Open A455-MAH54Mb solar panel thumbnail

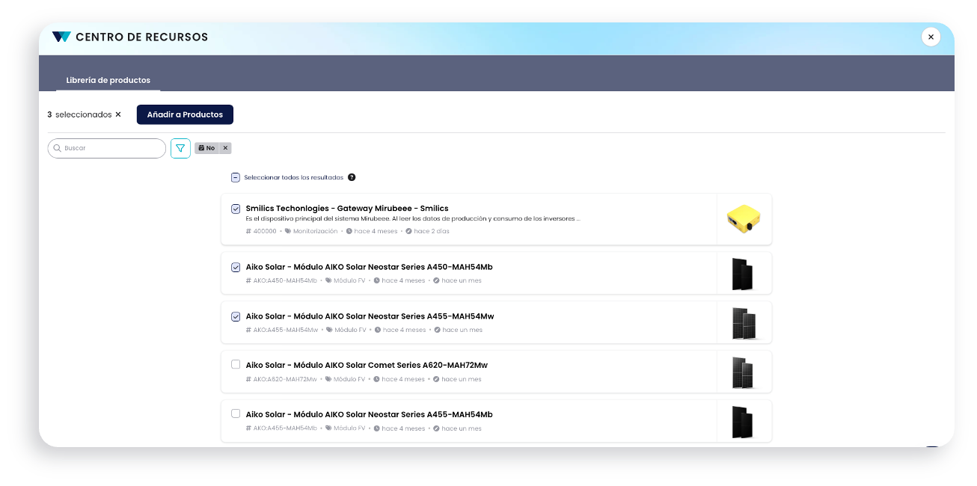click(743, 422)
